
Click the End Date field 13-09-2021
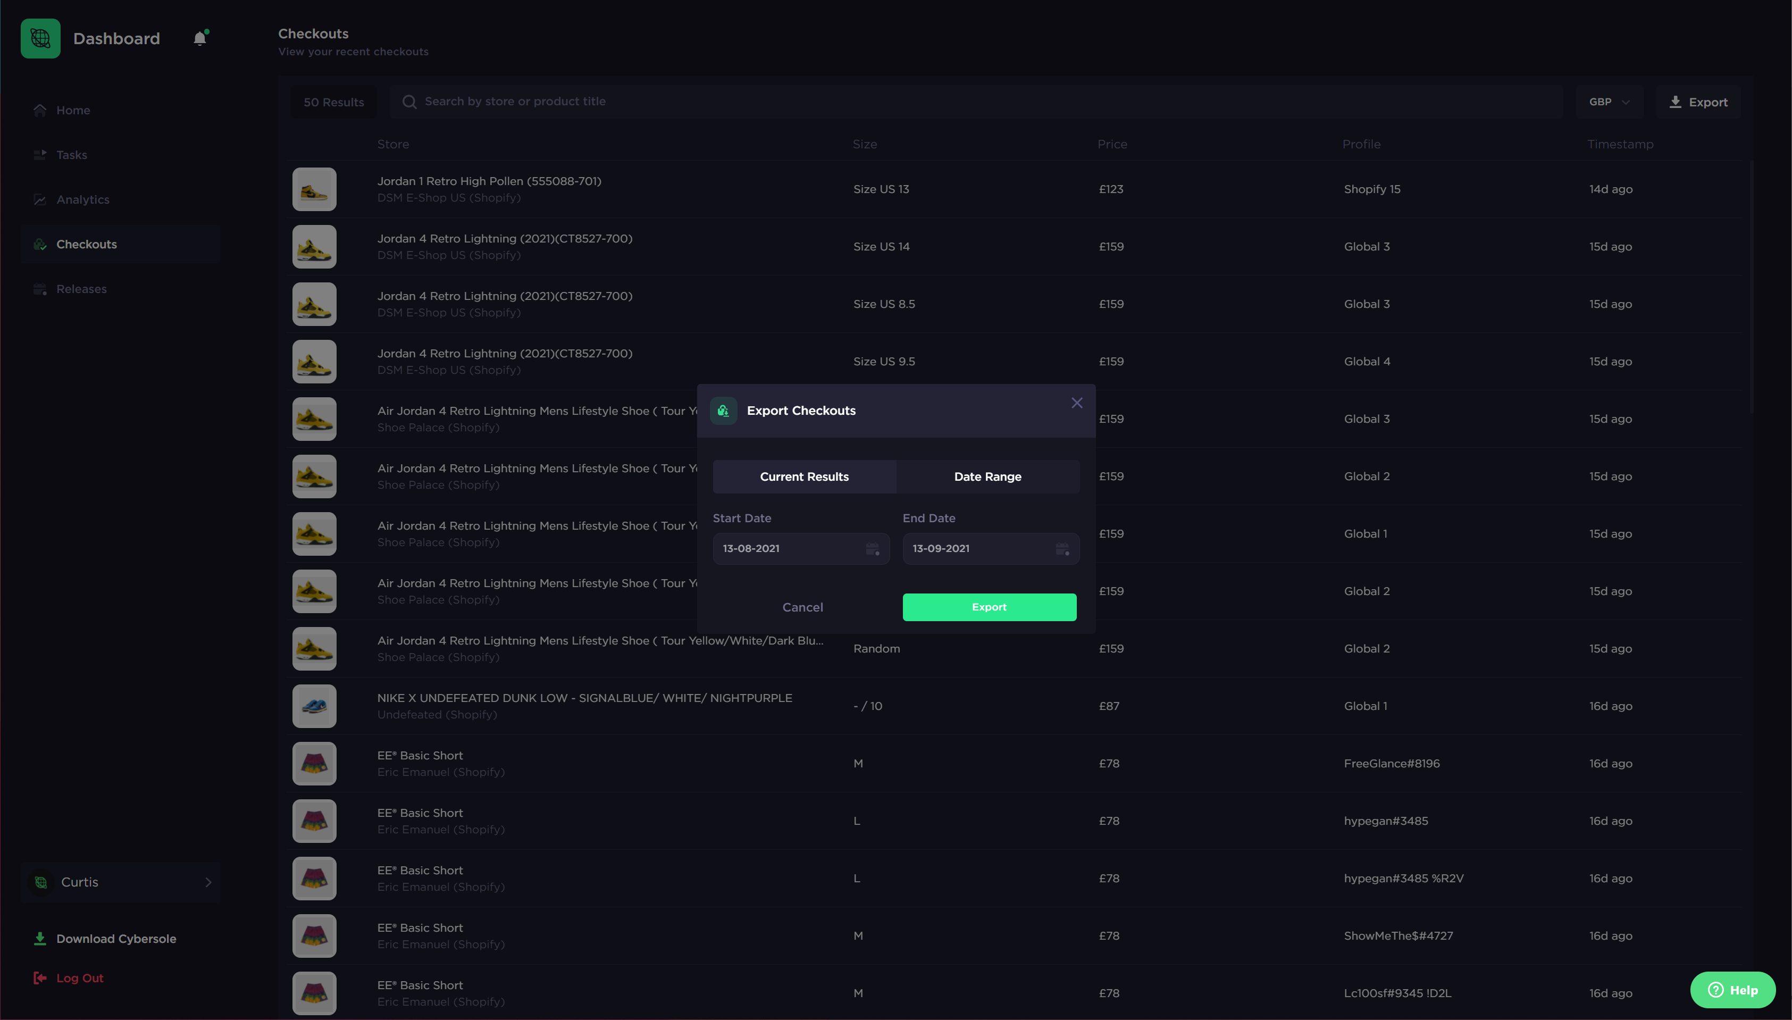[991, 548]
